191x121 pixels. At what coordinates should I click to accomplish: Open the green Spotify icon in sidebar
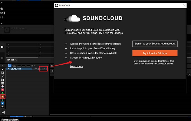point(2,93)
